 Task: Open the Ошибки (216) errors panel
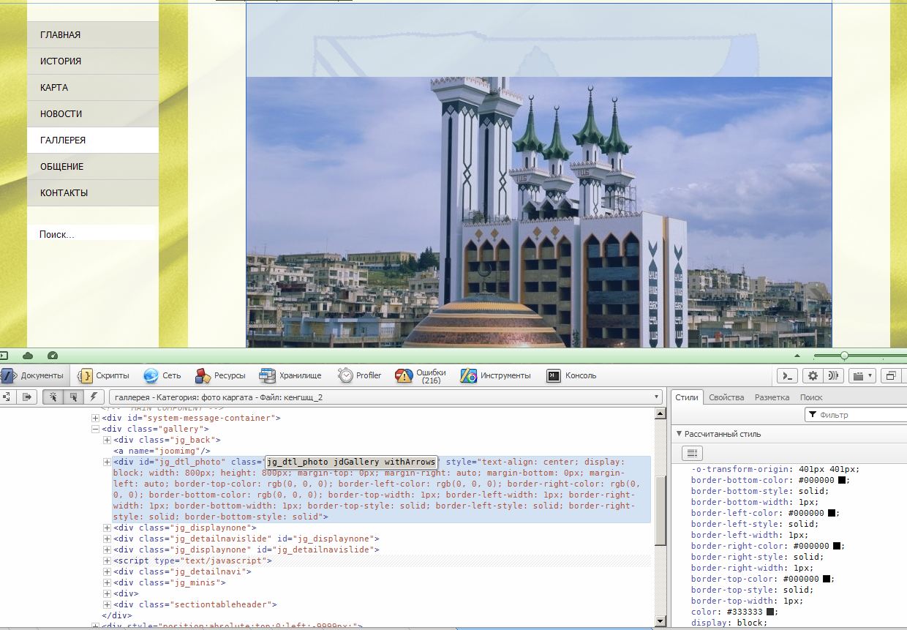(421, 375)
